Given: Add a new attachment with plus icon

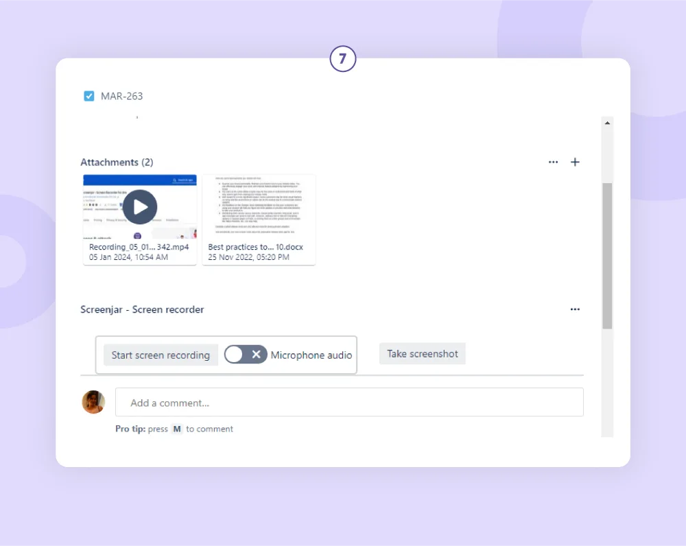Looking at the screenshot, I should 575,162.
